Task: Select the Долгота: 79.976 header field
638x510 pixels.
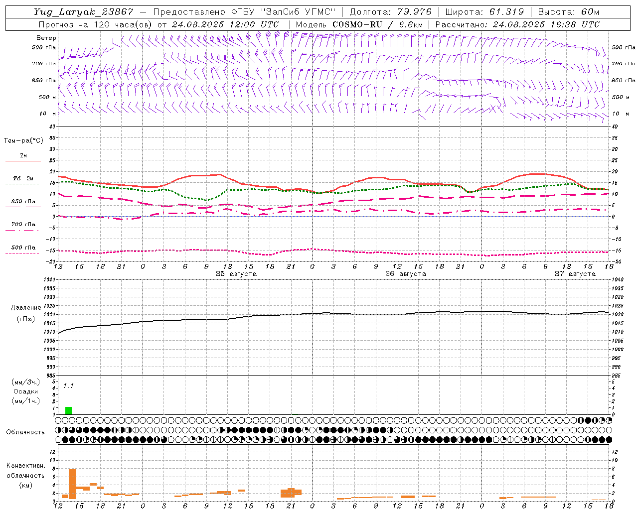Action: coord(391,12)
